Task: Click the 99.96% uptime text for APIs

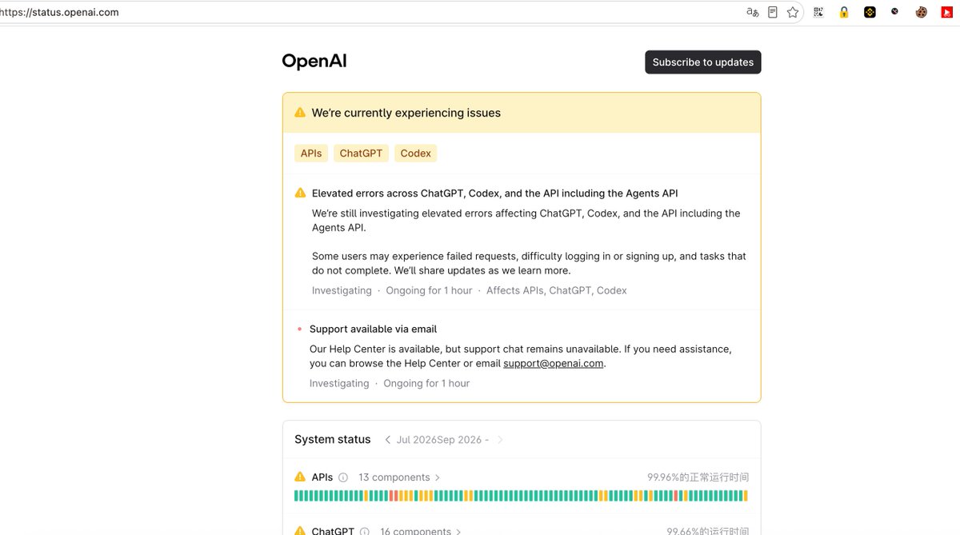Action: [698, 477]
